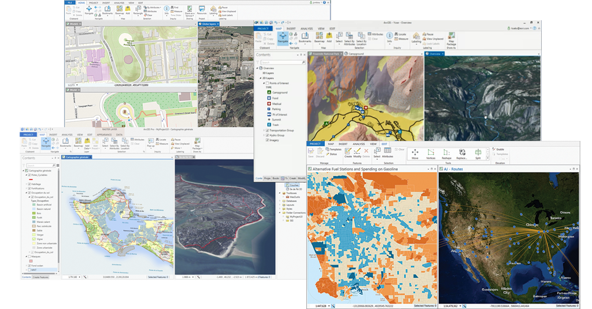This screenshot has width=592, height=309.
Task: Expand the Hydro Group layer
Action: (262, 135)
